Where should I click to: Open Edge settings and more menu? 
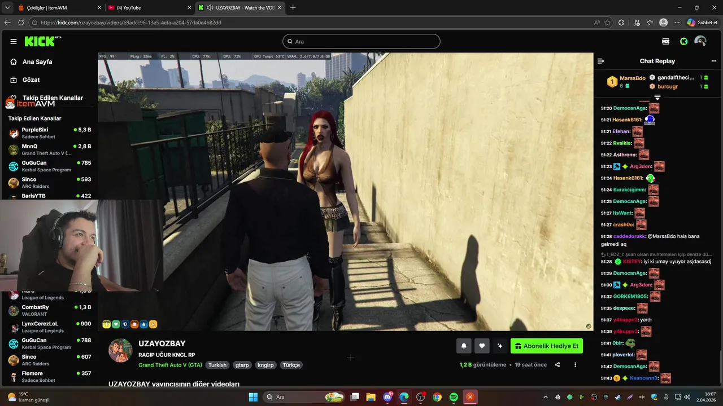(x=677, y=23)
